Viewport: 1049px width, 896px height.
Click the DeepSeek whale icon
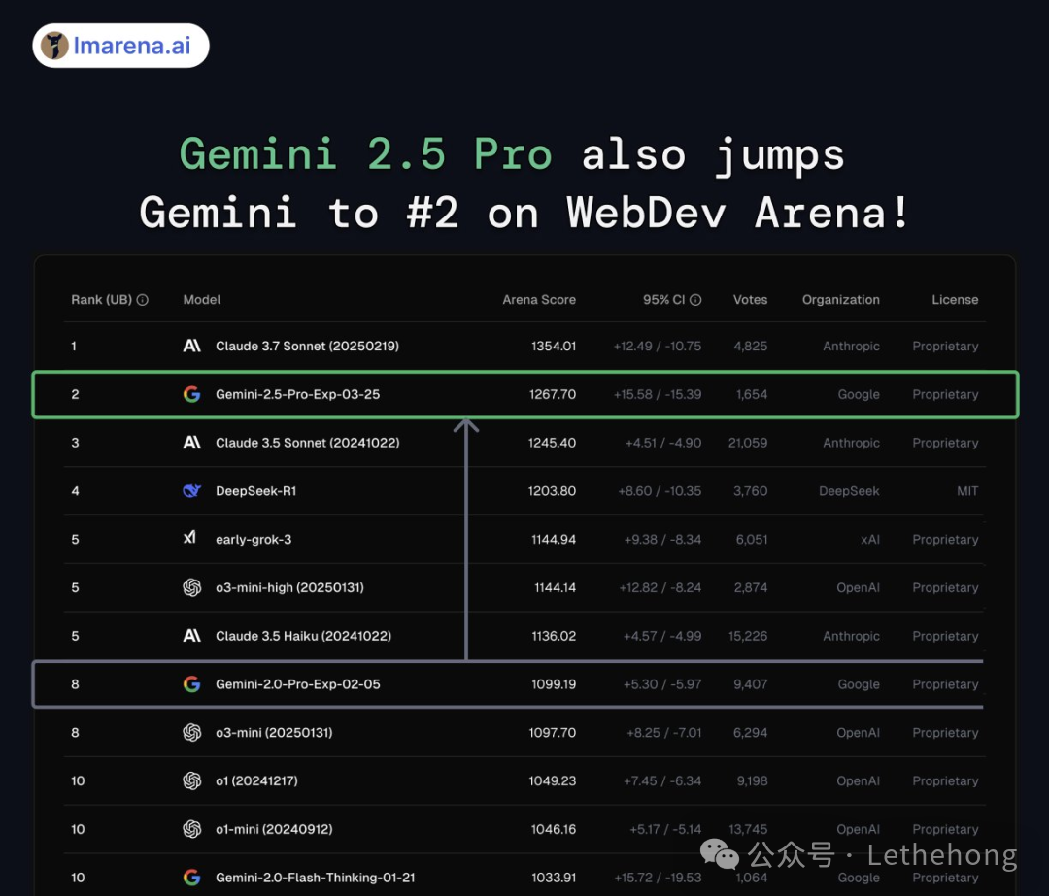(192, 491)
